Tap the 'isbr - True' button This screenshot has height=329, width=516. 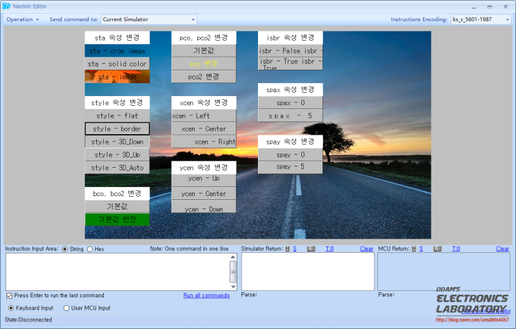pyautogui.click(x=290, y=63)
